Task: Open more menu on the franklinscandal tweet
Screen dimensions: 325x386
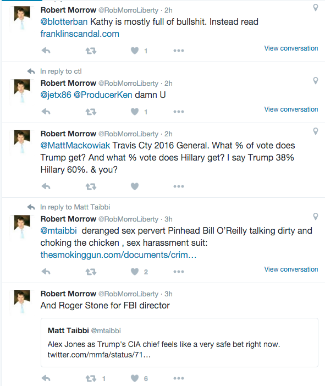Action: 179,51
